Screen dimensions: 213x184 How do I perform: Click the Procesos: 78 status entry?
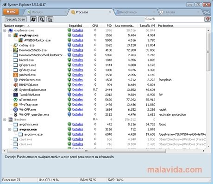12,180
